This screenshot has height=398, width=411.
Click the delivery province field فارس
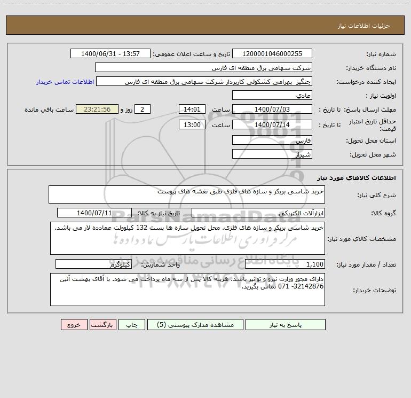(x=272, y=140)
